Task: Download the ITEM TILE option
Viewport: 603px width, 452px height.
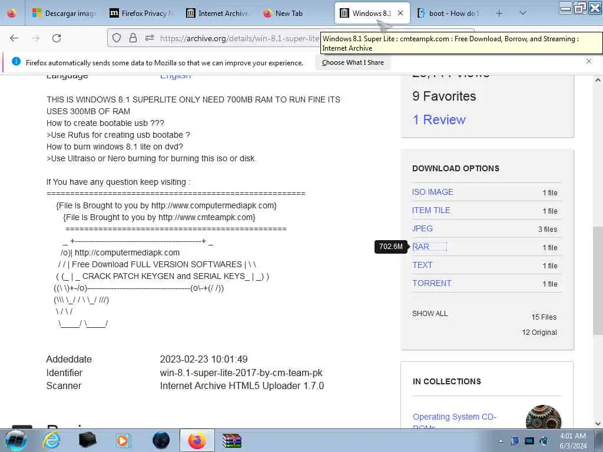Action: click(431, 210)
